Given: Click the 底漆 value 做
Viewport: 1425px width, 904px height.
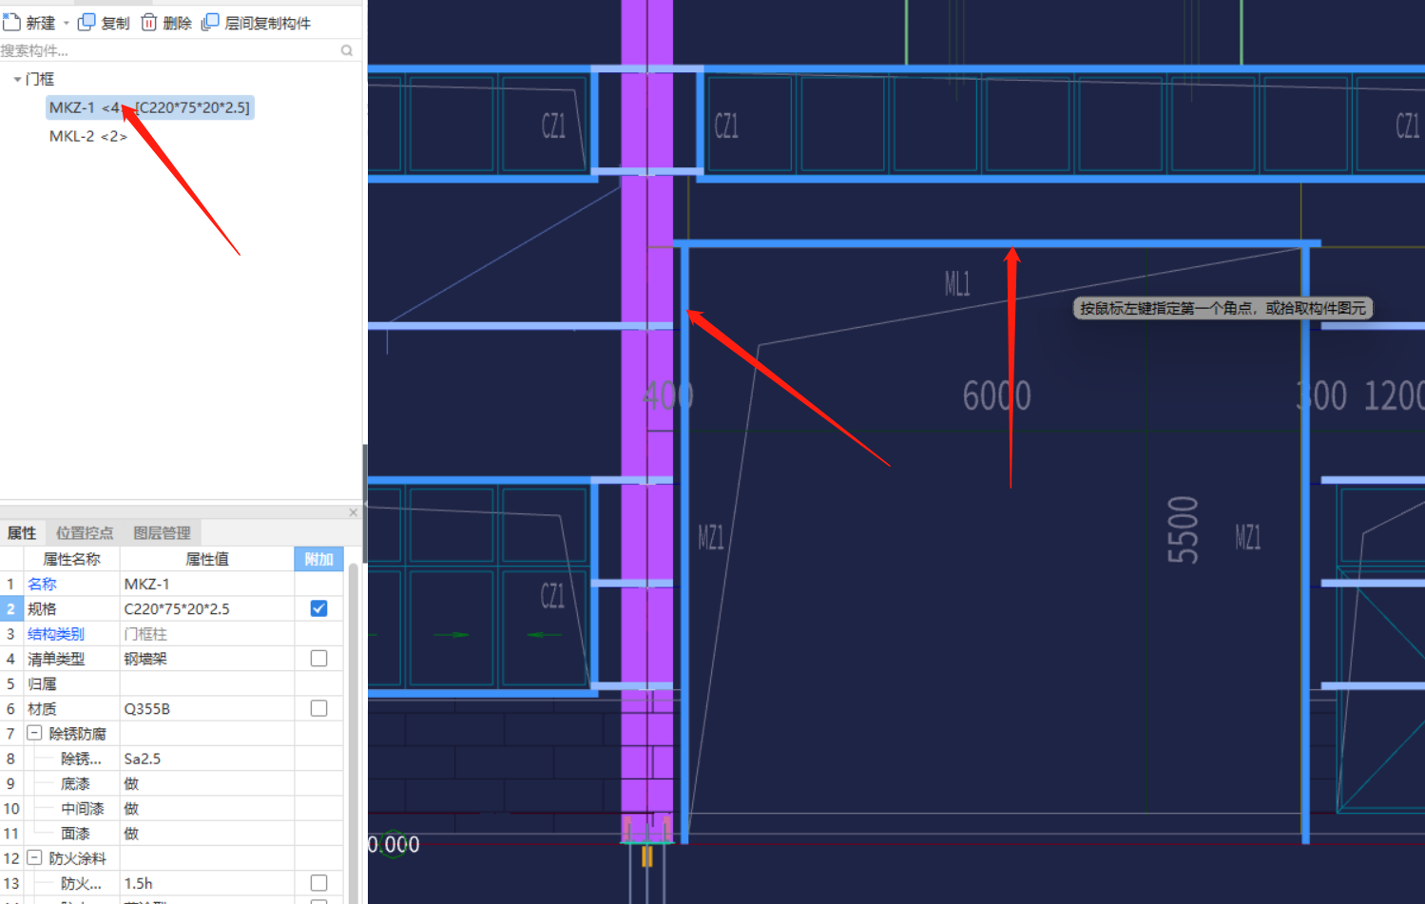Looking at the screenshot, I should tap(207, 783).
